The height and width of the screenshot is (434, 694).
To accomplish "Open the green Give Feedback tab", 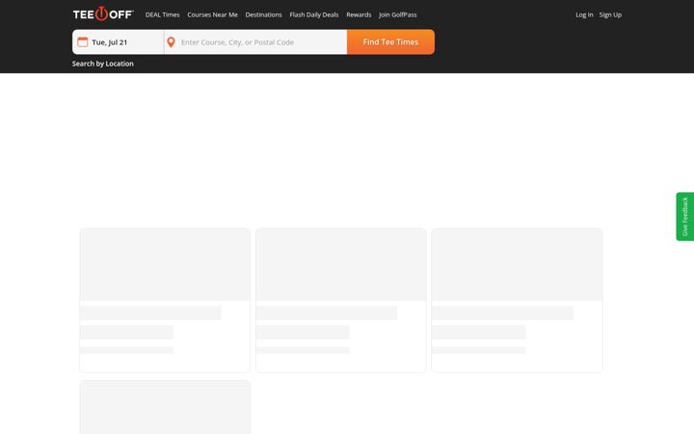I will click(684, 217).
